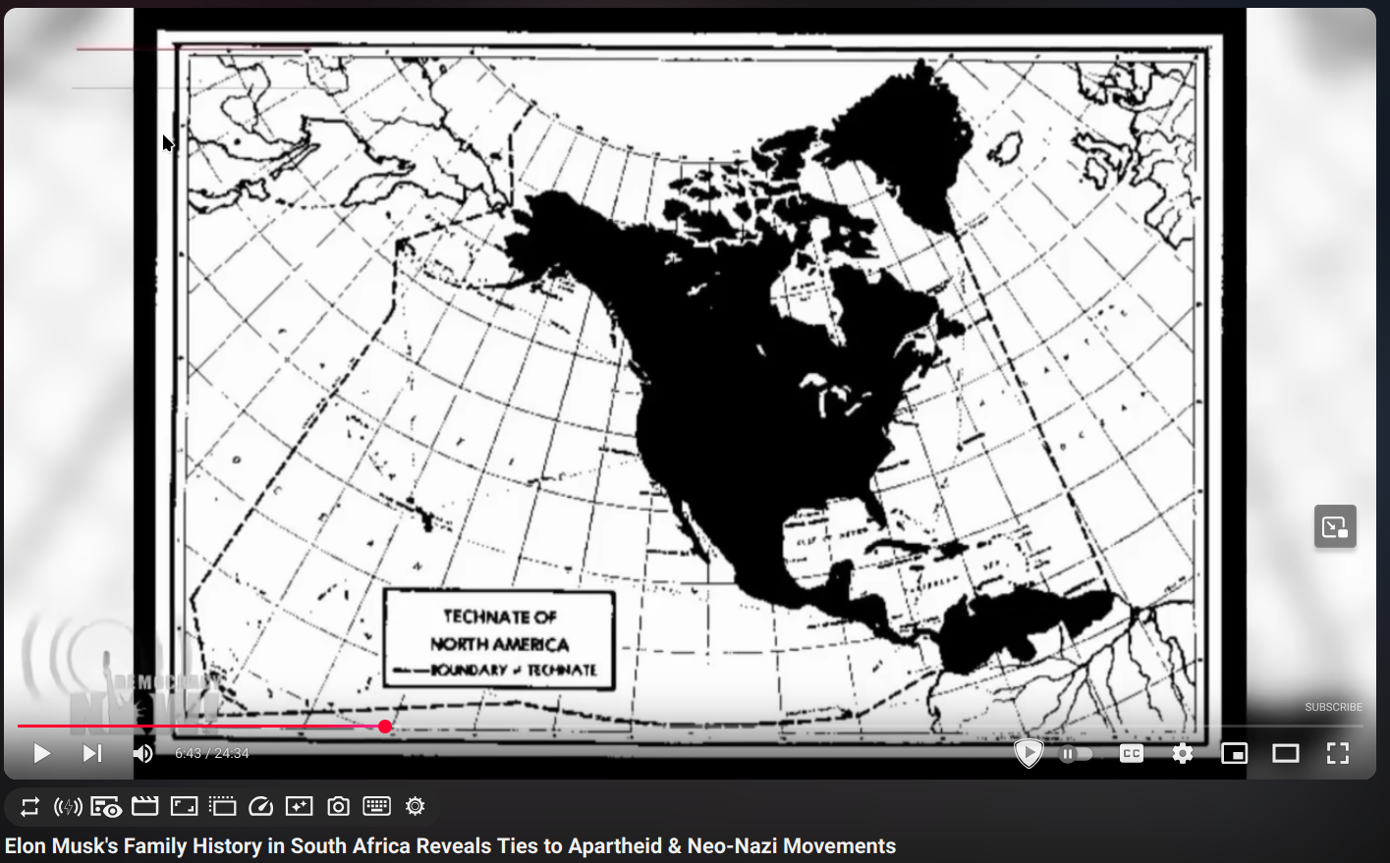Click the corner-brackets frame icon

coord(184,807)
